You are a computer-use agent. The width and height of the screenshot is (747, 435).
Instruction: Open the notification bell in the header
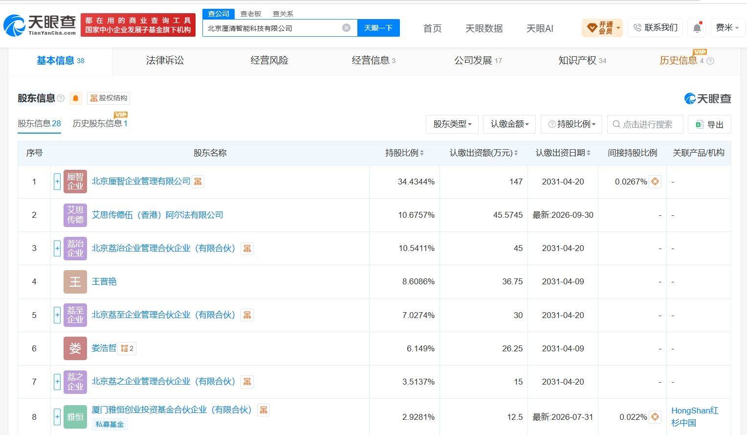[697, 28]
